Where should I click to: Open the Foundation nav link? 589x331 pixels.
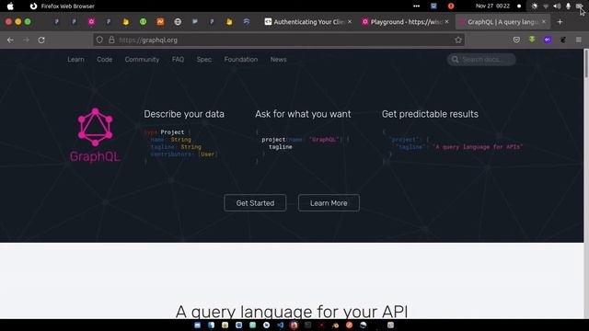tap(241, 59)
